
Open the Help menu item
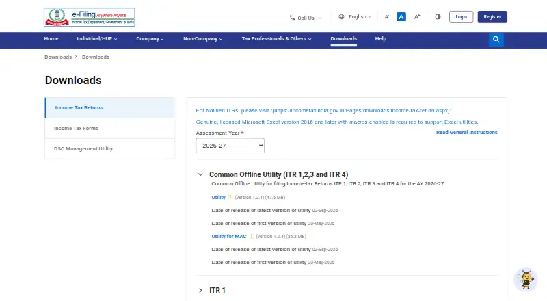click(x=381, y=39)
